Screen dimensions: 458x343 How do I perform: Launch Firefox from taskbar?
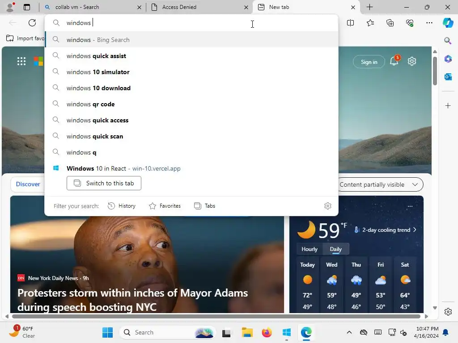267,332
